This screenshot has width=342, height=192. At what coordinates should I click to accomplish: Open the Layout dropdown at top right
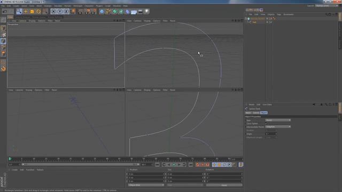click(327, 6)
